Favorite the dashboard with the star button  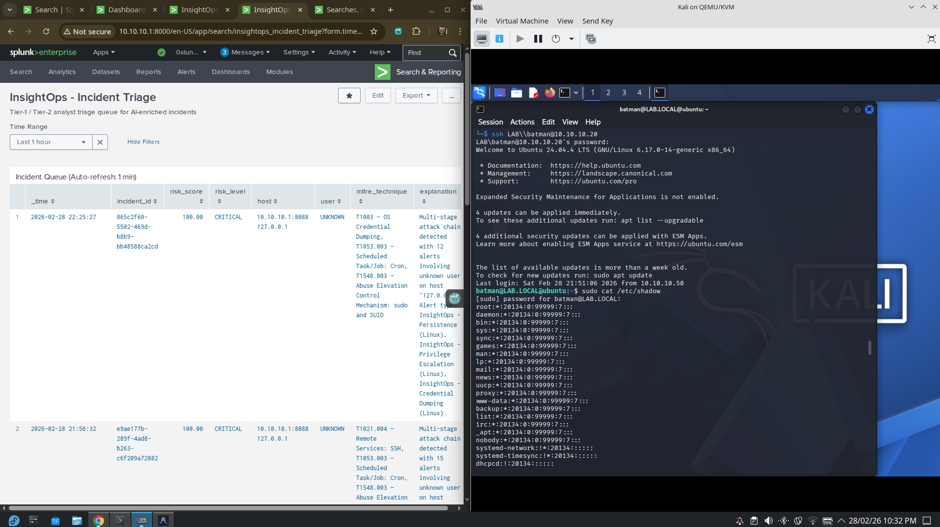(x=349, y=96)
